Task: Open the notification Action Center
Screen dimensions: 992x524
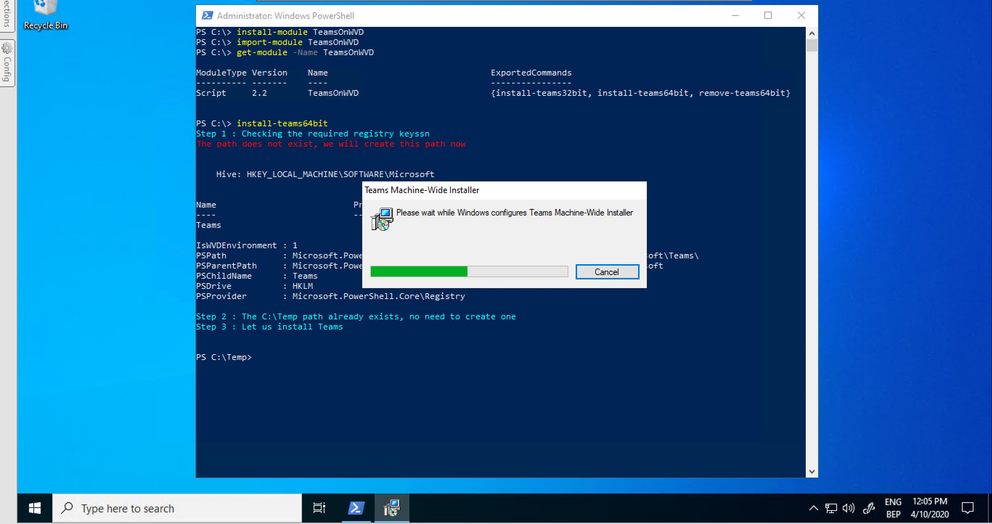Action: coord(968,508)
